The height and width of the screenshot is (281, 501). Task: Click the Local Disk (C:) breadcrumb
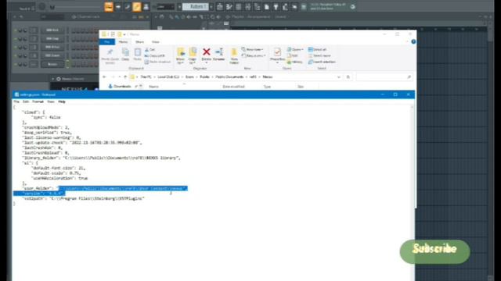[x=168, y=76]
